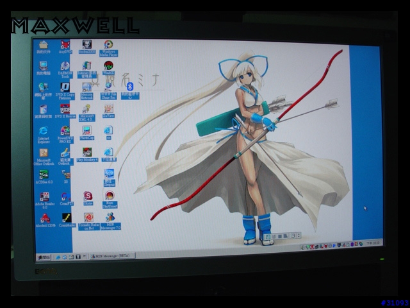Open the language bar options arrow
The height and width of the screenshot is (308, 410).
299,235
